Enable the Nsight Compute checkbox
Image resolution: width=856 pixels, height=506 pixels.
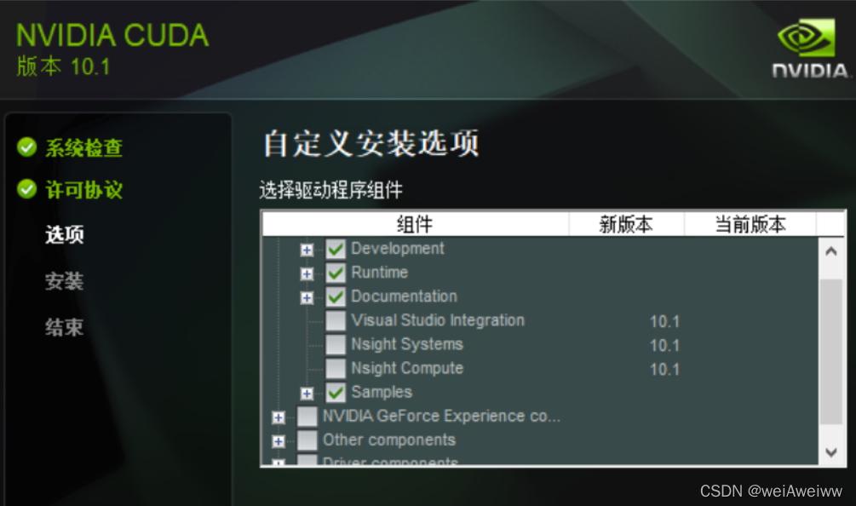(x=336, y=369)
